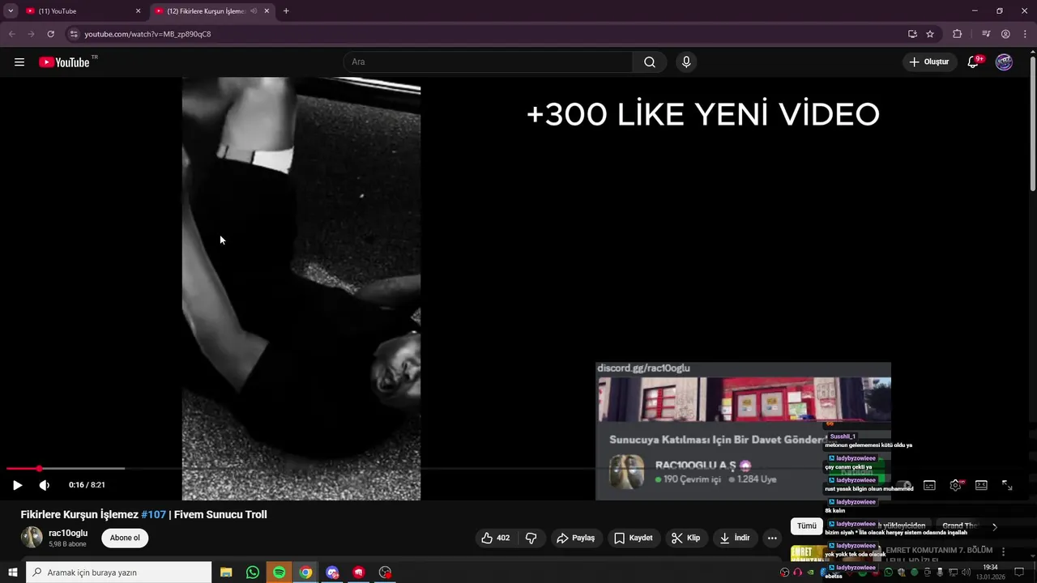Image resolution: width=1037 pixels, height=583 pixels.
Task: Share the video via Paylaş
Action: (576, 538)
